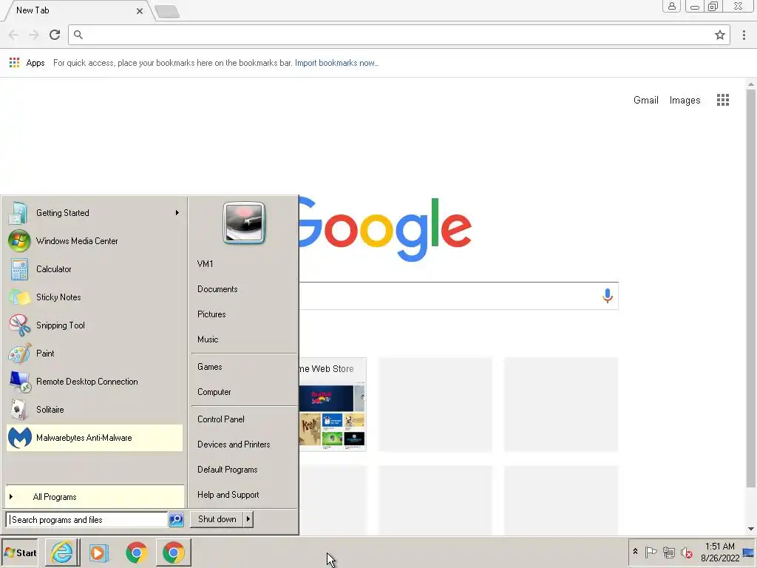Click Search programs and files box

coord(87,520)
